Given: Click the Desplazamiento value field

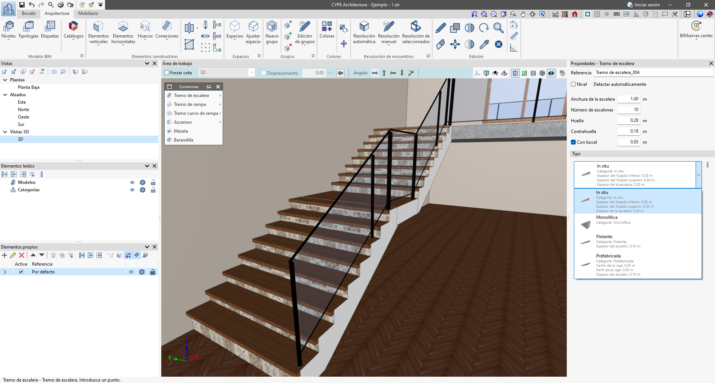Looking at the screenshot, I should 314,73.
